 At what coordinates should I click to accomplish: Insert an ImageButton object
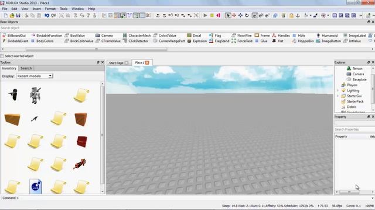(328, 41)
